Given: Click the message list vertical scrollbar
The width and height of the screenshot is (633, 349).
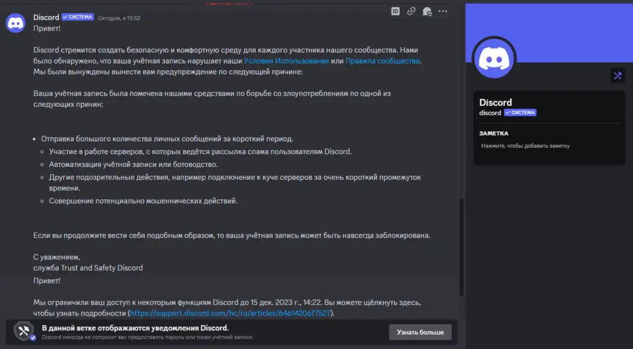Looking at the screenshot, I should 461,246.
